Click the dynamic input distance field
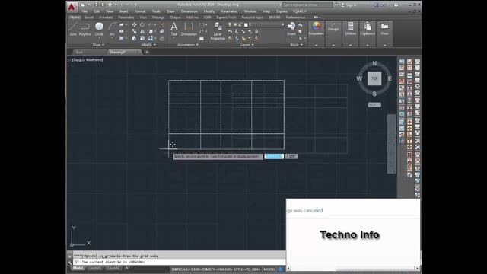Viewport: 487px width, 274px height. (274, 156)
